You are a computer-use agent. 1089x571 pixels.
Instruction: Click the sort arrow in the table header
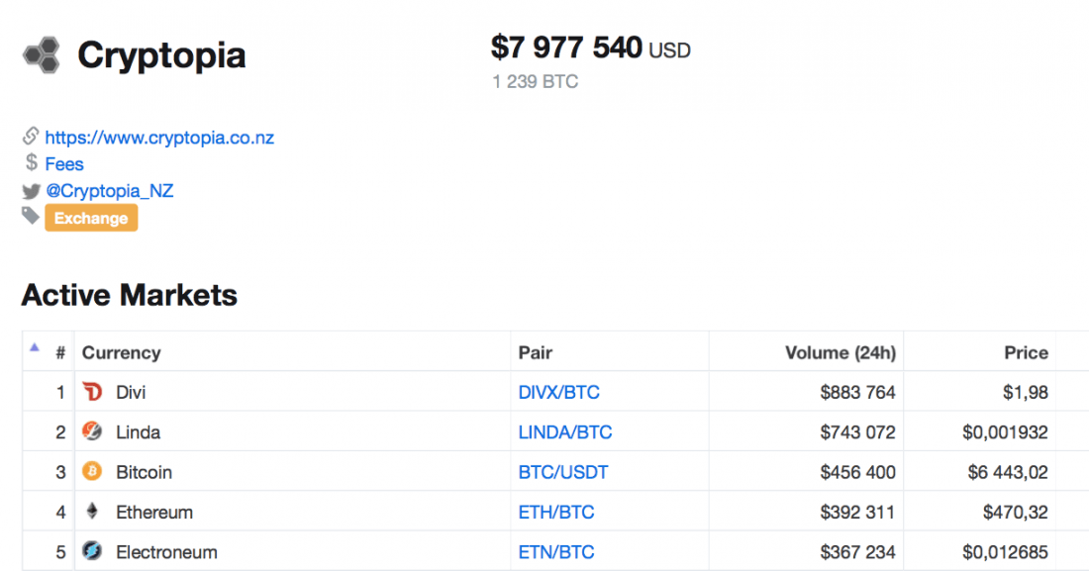point(34,347)
